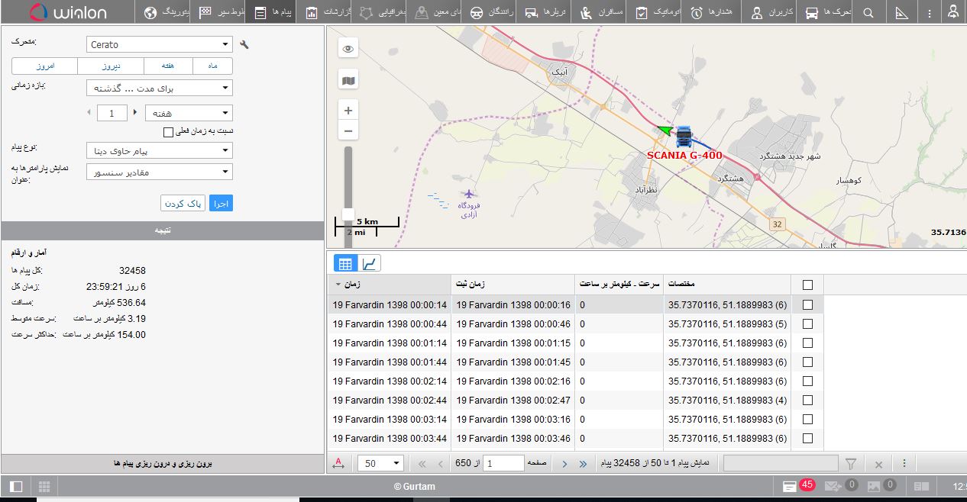Decrease the interval count stepper
967x502 pixels.
tap(89, 113)
